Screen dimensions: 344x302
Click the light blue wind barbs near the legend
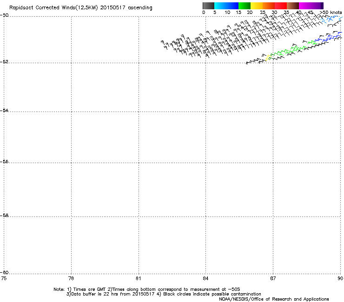coord(331,20)
